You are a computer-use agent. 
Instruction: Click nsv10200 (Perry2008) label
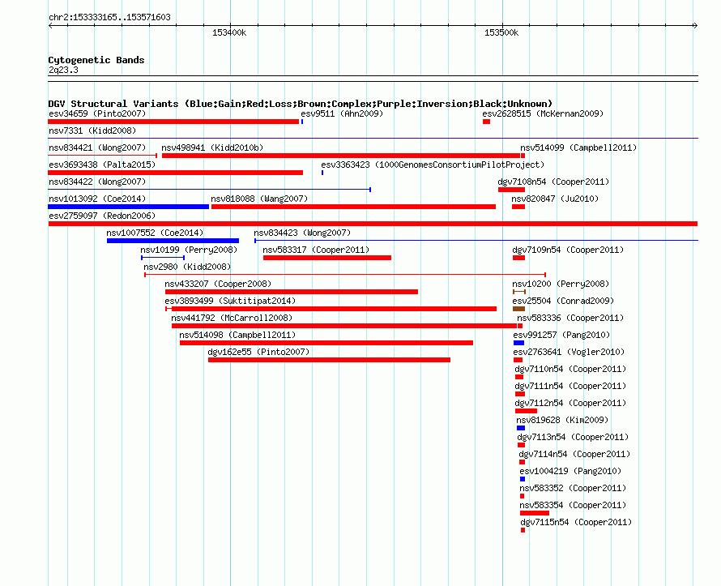pos(561,284)
